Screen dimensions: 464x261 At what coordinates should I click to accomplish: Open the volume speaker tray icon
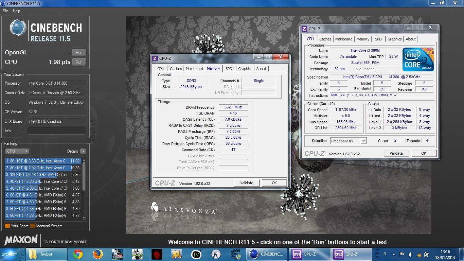[x=410, y=254]
